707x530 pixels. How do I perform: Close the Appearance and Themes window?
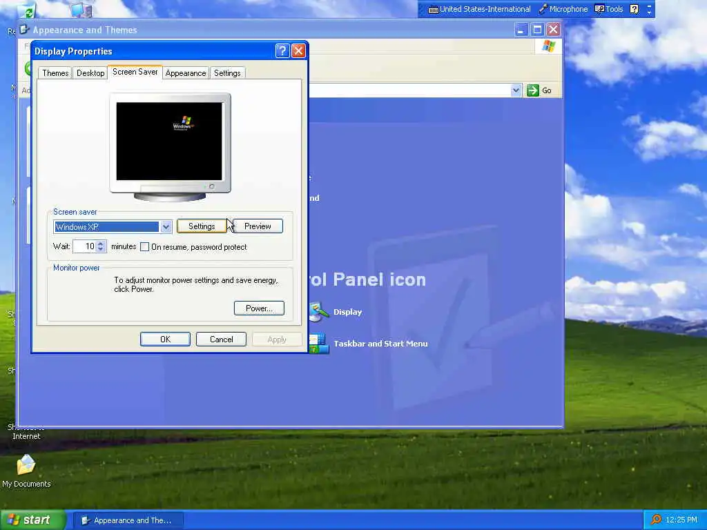553,30
